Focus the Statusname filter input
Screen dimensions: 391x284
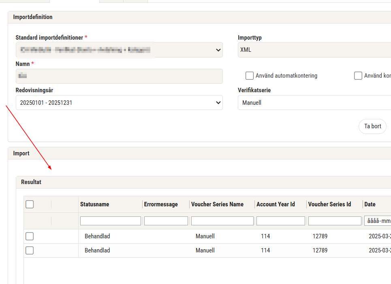(x=111, y=221)
